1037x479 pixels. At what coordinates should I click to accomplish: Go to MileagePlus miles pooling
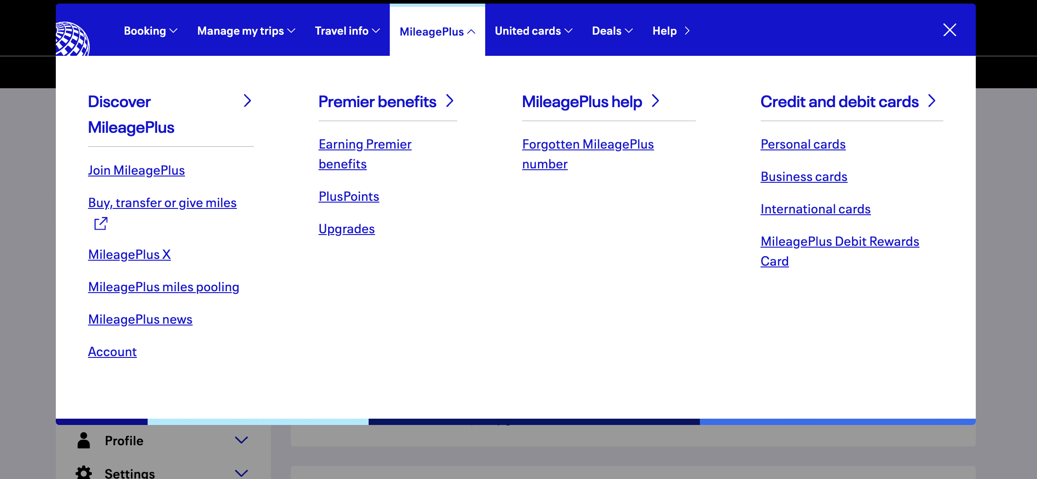[164, 287]
